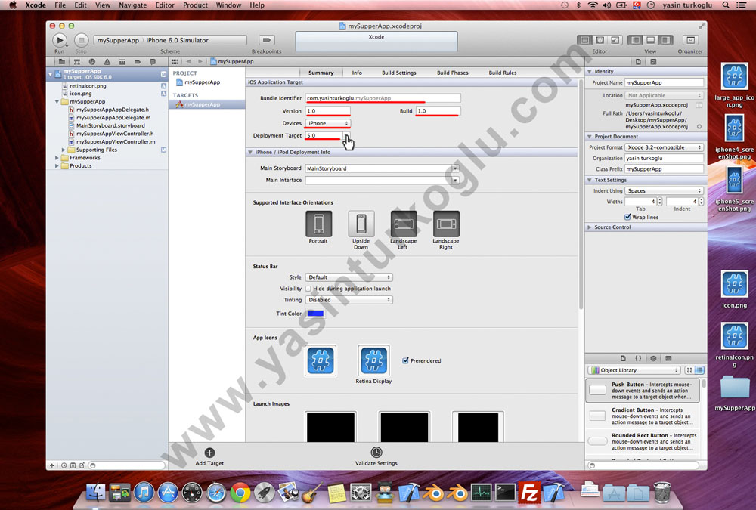This screenshot has width=756, height=510.
Task: Click the Validate Settings icon
Action: pos(376,452)
